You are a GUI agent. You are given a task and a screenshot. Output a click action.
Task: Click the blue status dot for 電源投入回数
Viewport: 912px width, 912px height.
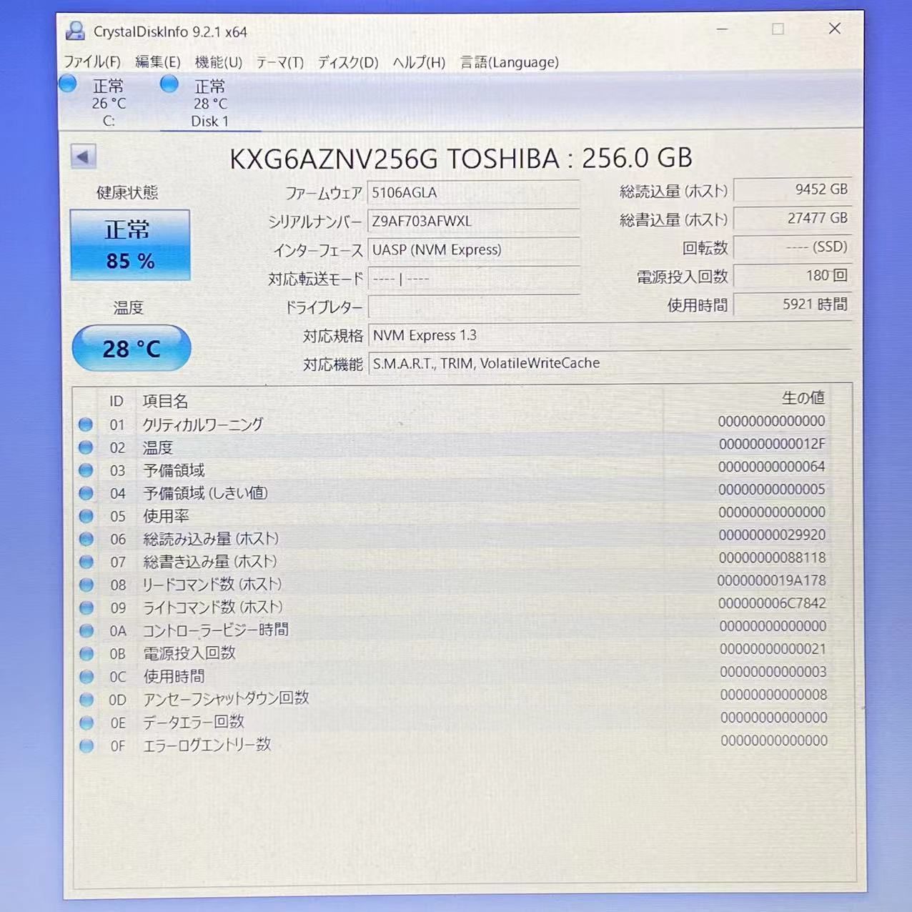tap(86, 653)
